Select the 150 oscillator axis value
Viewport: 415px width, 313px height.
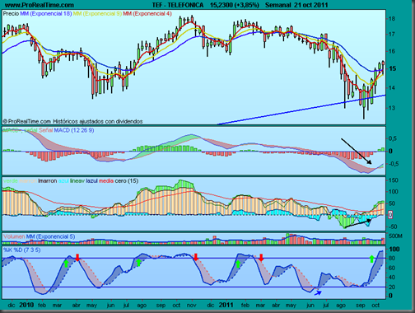tap(393, 180)
